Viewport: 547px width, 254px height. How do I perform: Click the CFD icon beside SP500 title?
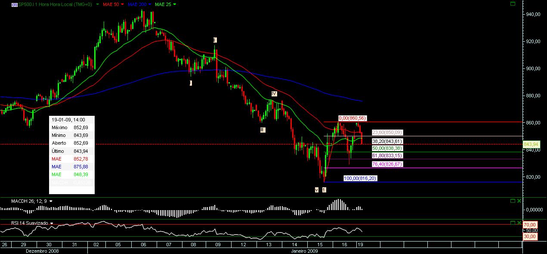tap(14, 4)
